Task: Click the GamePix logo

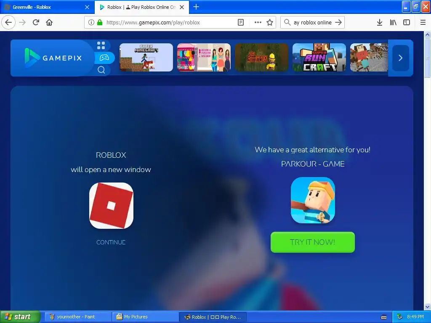Action: [x=53, y=58]
